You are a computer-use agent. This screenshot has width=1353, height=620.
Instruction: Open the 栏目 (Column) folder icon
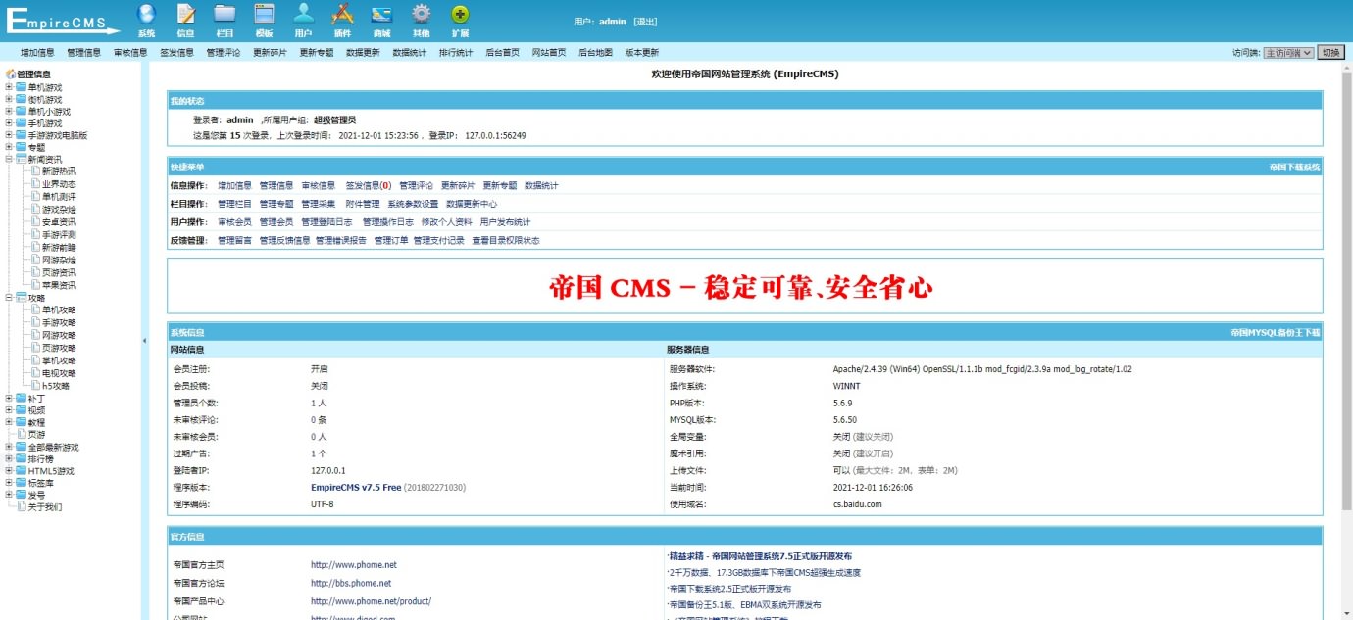pos(225,14)
